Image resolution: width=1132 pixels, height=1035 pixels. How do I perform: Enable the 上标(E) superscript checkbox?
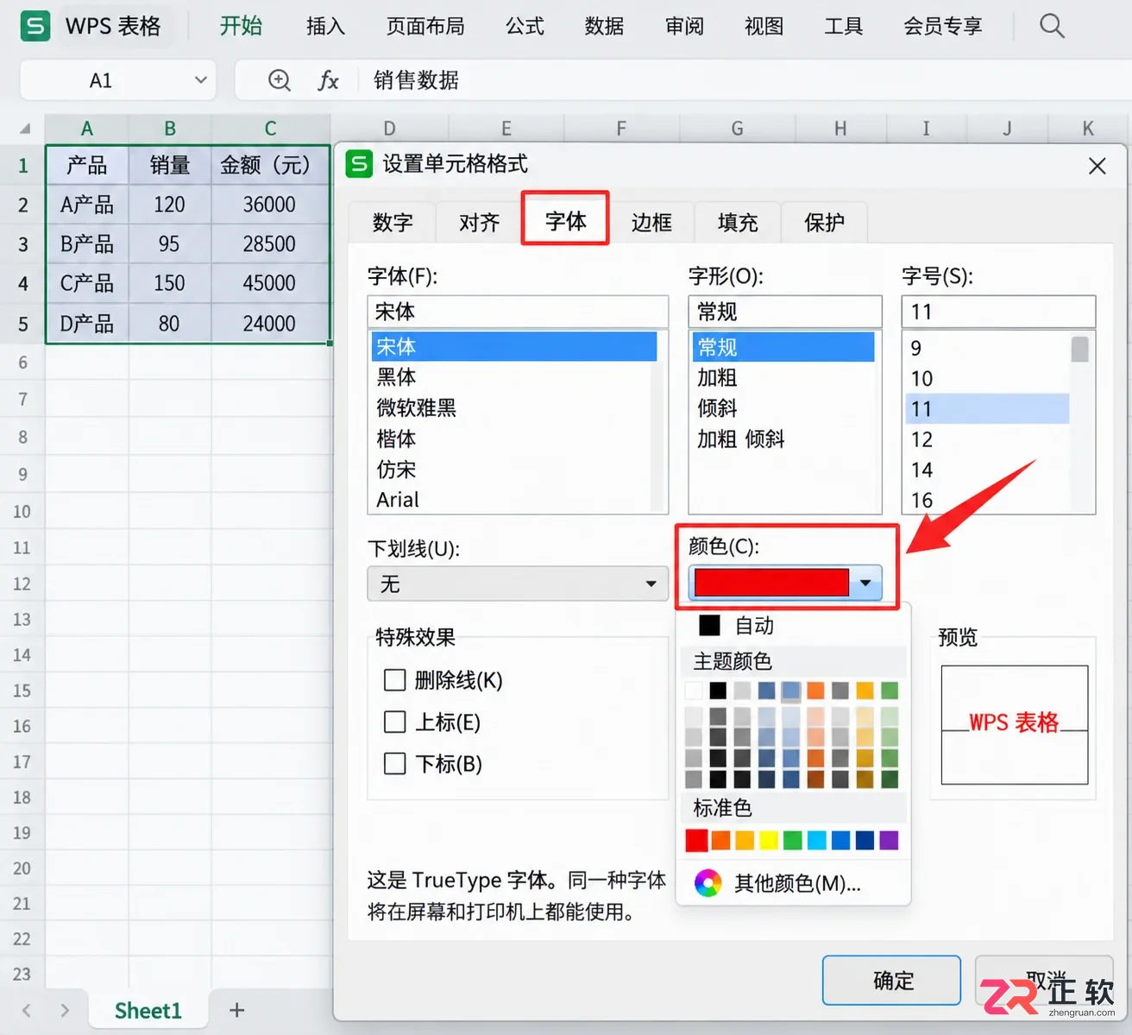(394, 722)
